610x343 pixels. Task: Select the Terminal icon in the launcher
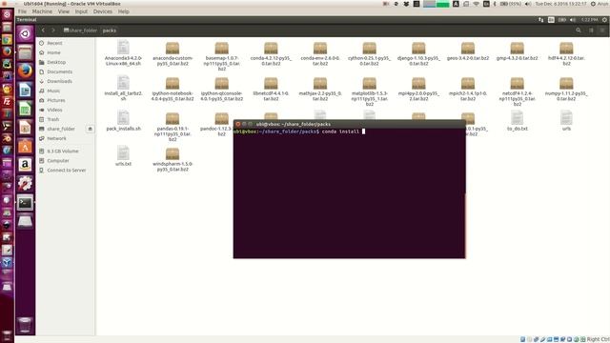(x=26, y=203)
